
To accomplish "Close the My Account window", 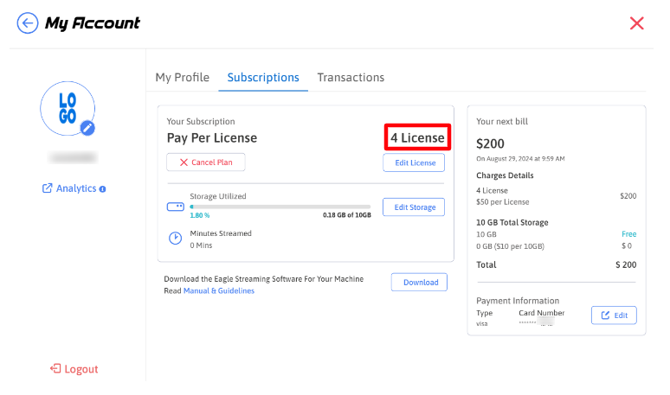I will coord(637,23).
